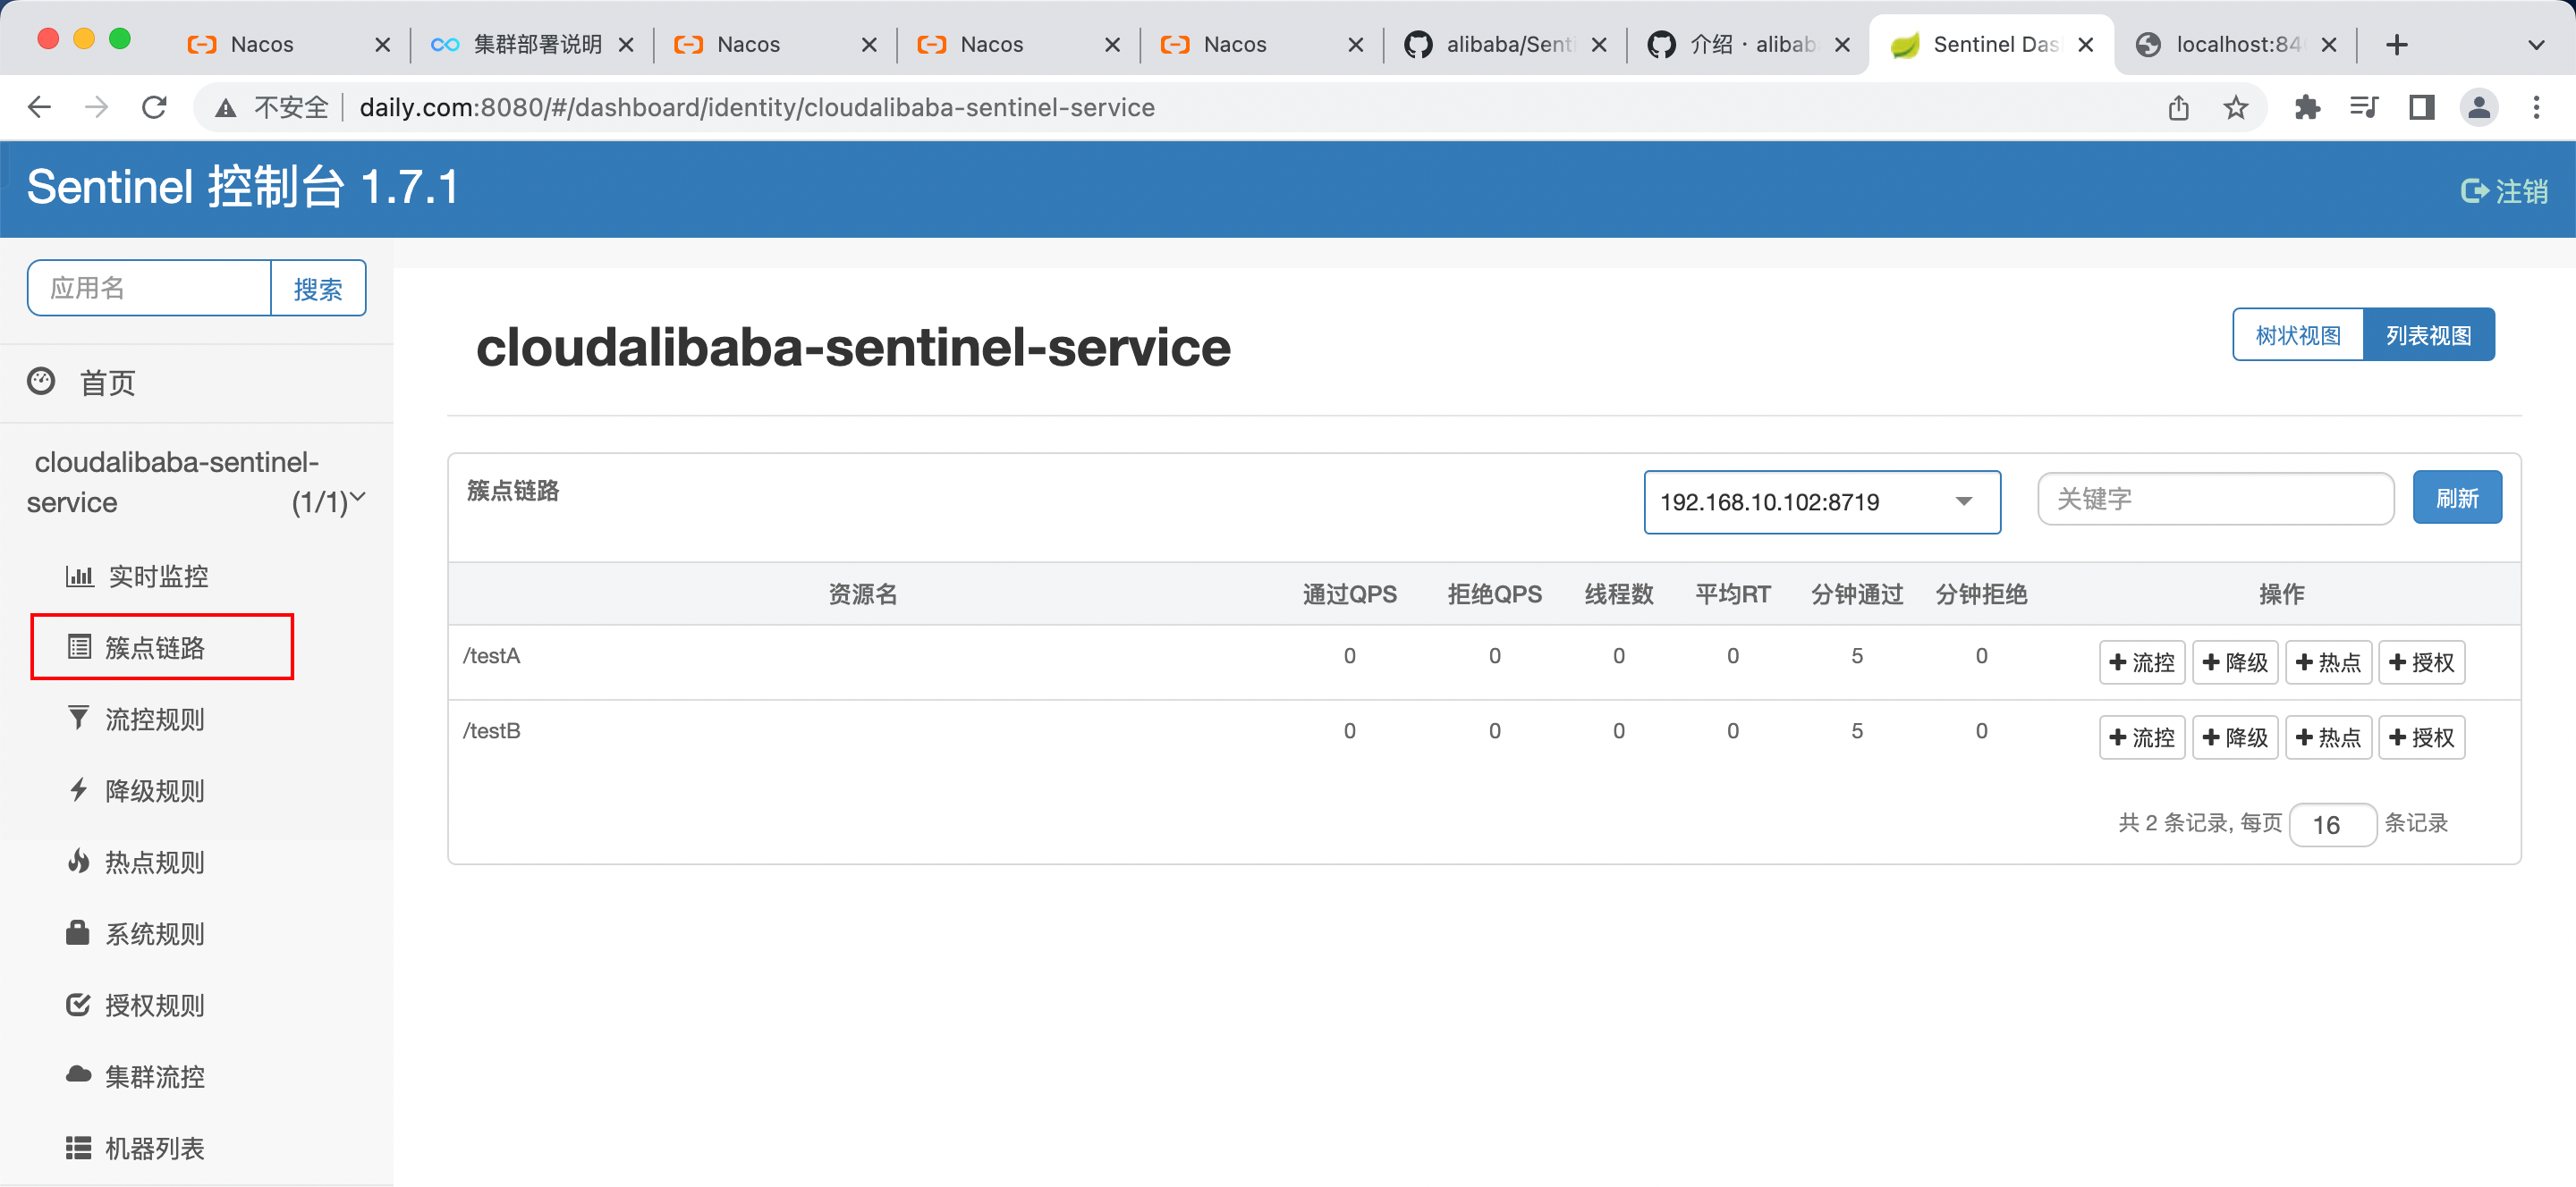Focus the 应用名 search field
The height and width of the screenshot is (1187, 2576).
pyautogui.click(x=149, y=288)
